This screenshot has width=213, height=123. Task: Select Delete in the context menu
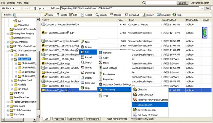click(88, 47)
